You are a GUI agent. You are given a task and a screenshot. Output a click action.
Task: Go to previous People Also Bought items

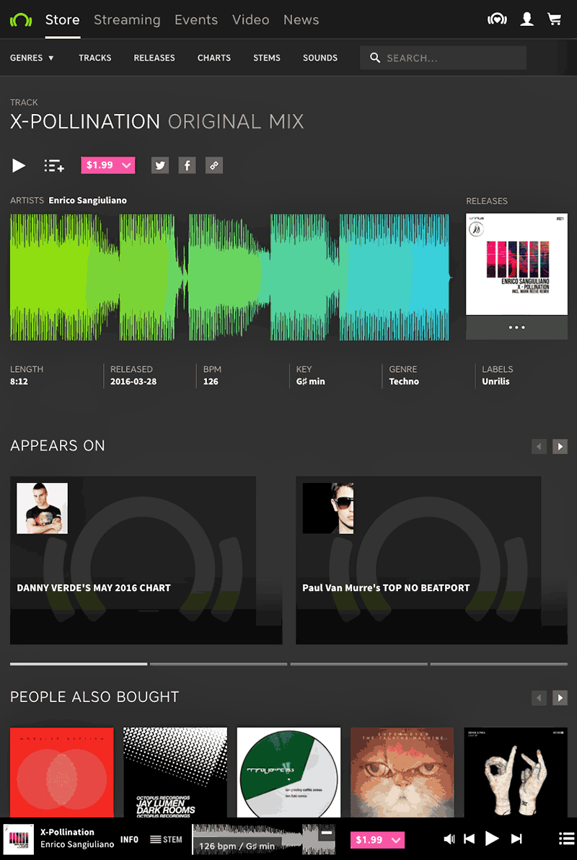[539, 698]
